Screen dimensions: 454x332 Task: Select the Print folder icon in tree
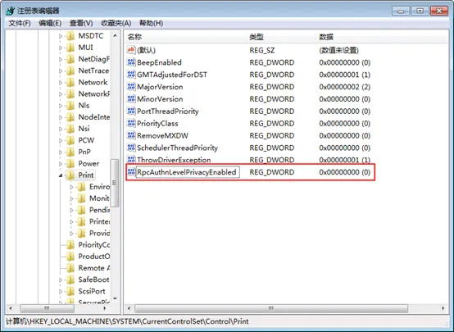(x=70, y=175)
